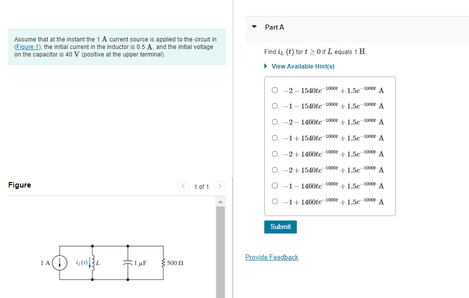Image resolution: width=469 pixels, height=298 pixels.
Task: Select answer −2−1460te^−1000t +1.5e^−1000t A
Action: pos(275,122)
